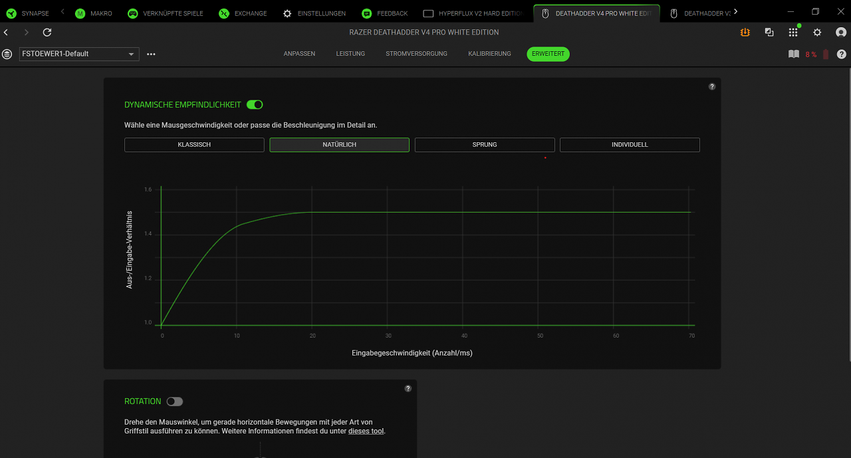Screen dimensions: 851x458
Task: Open the apps grid icon
Action: click(793, 32)
